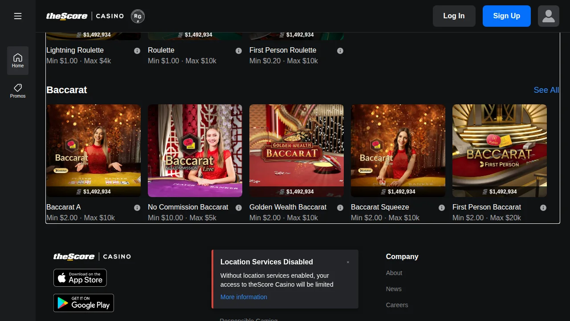
Task: Click Min $10.00 · Max $5k text
Action: click(182, 218)
